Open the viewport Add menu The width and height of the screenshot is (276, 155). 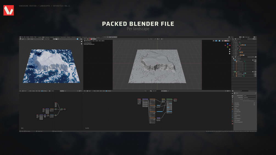coord(100,41)
